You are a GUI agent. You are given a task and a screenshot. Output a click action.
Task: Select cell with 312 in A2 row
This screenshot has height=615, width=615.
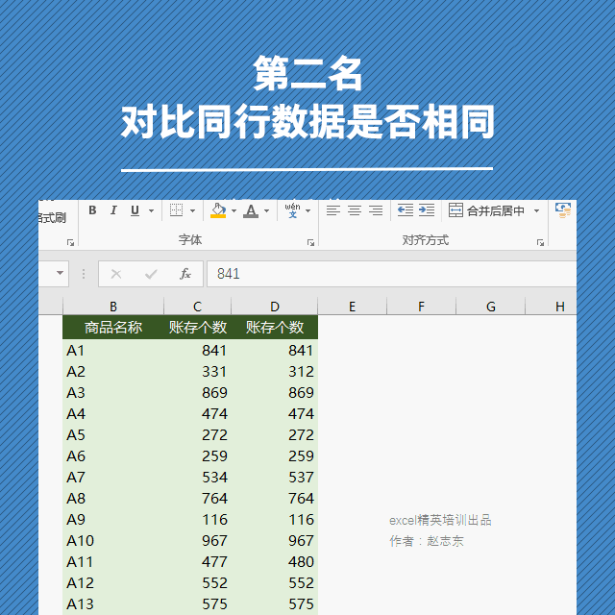pyautogui.click(x=275, y=372)
